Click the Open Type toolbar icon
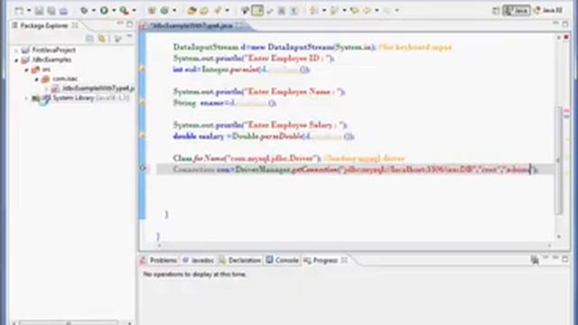This screenshot has height=325, width=578. click(191, 11)
